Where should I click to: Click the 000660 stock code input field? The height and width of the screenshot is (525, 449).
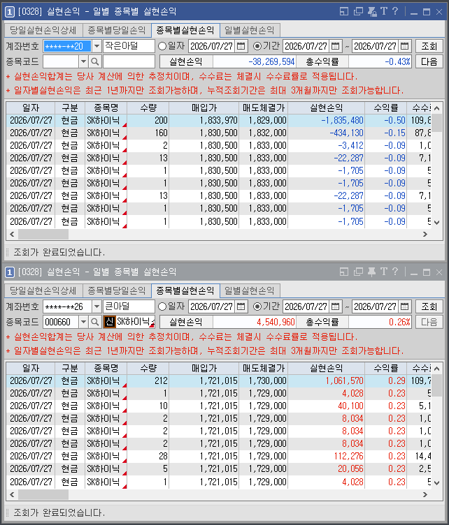[x=61, y=322]
